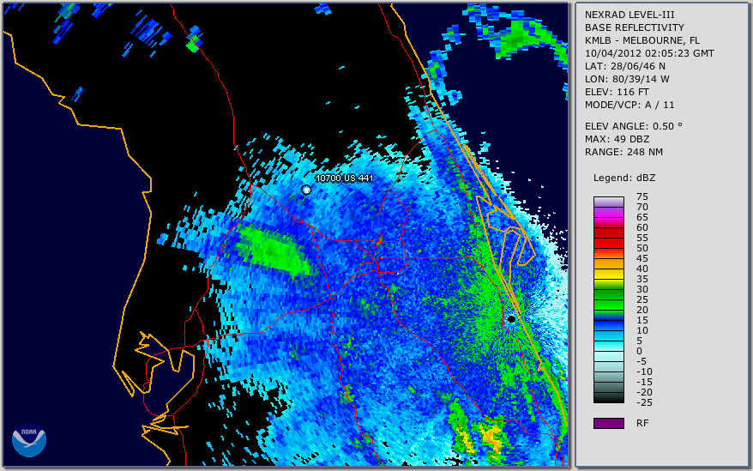
Task: Select the NEXRAD LEVEL-III title text
Action: [x=630, y=15]
